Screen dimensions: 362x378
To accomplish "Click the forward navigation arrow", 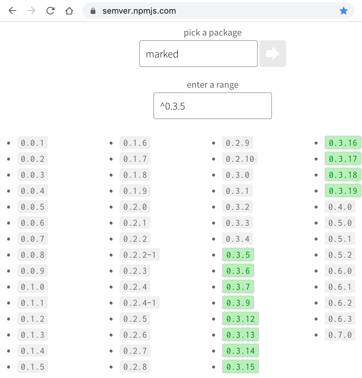I will (x=31, y=10).
